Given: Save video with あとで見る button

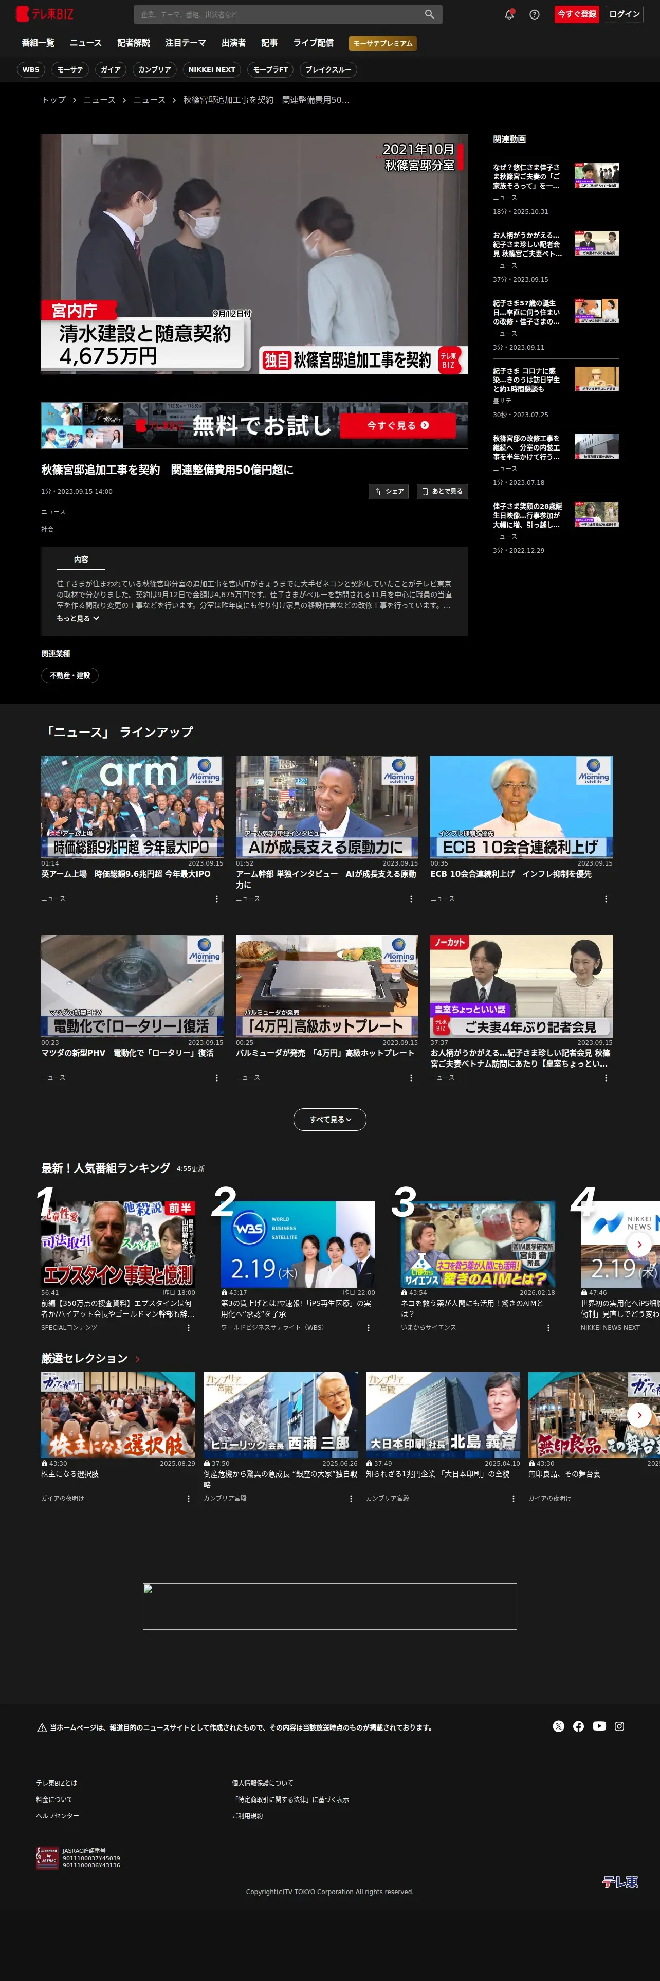Looking at the screenshot, I should 443,492.
